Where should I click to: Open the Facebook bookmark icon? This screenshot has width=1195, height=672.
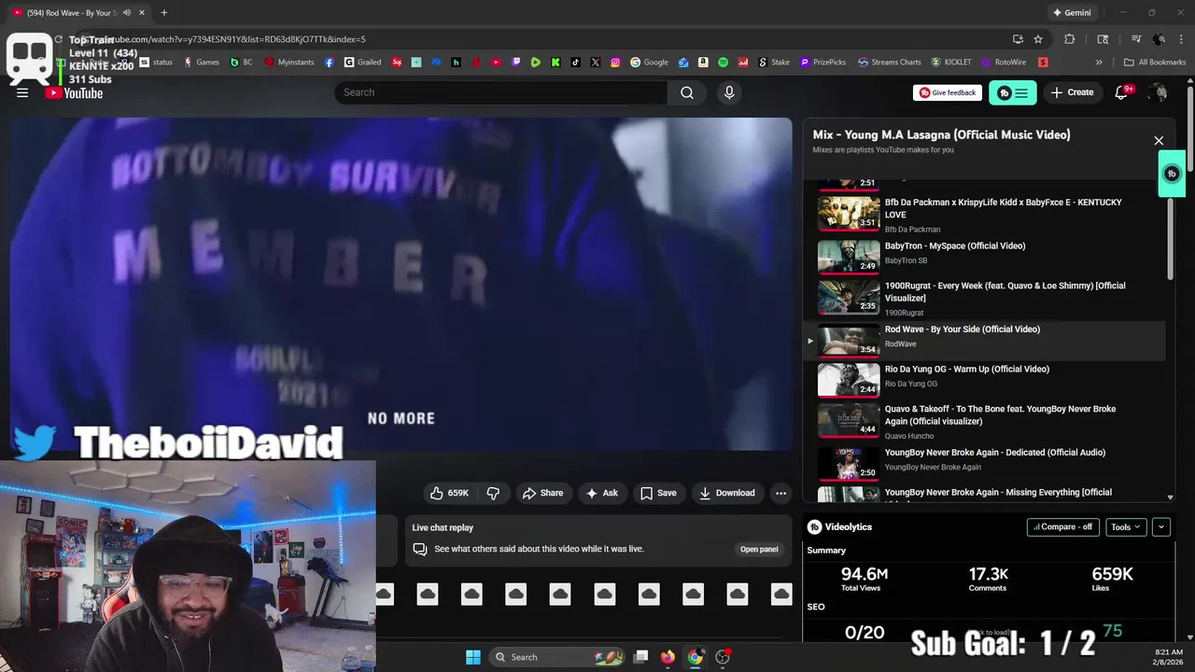point(330,63)
